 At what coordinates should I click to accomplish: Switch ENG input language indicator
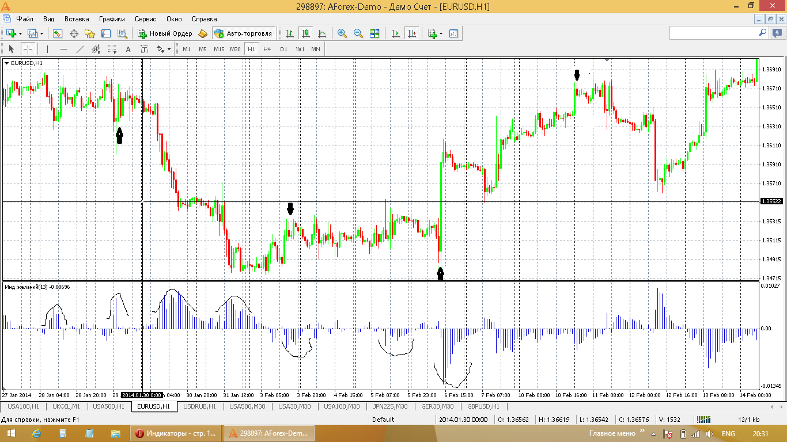point(728,433)
